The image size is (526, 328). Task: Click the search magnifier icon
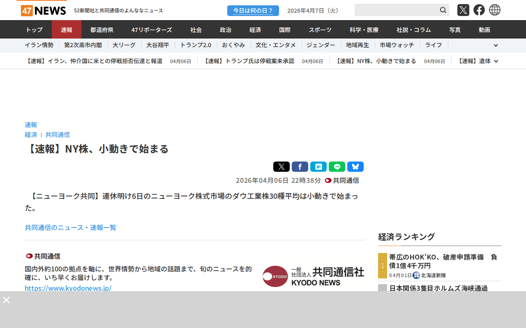pyautogui.click(x=443, y=10)
